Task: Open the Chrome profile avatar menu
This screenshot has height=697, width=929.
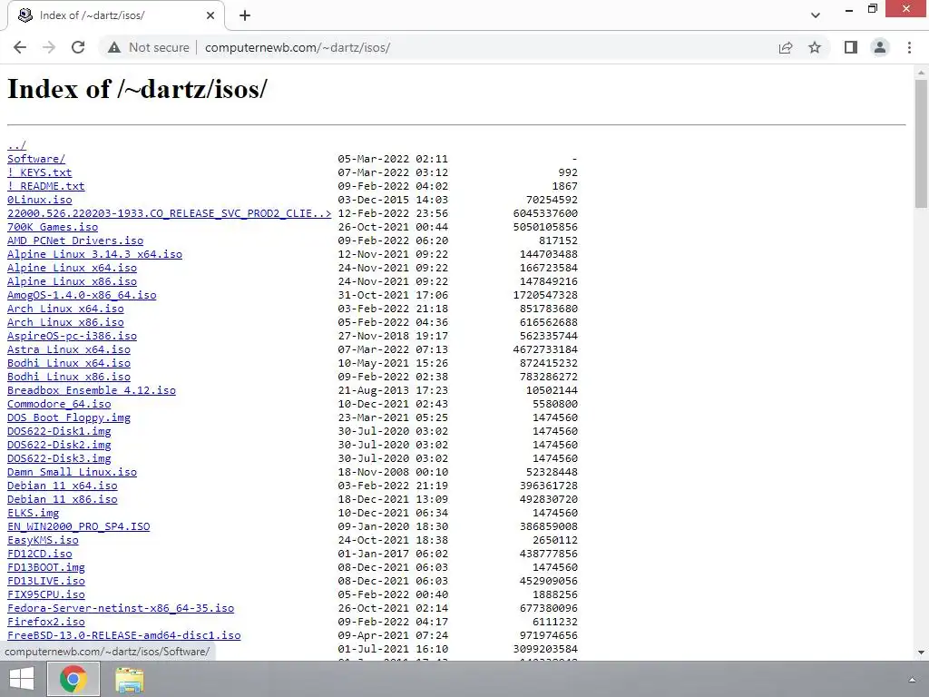Action: [x=880, y=47]
